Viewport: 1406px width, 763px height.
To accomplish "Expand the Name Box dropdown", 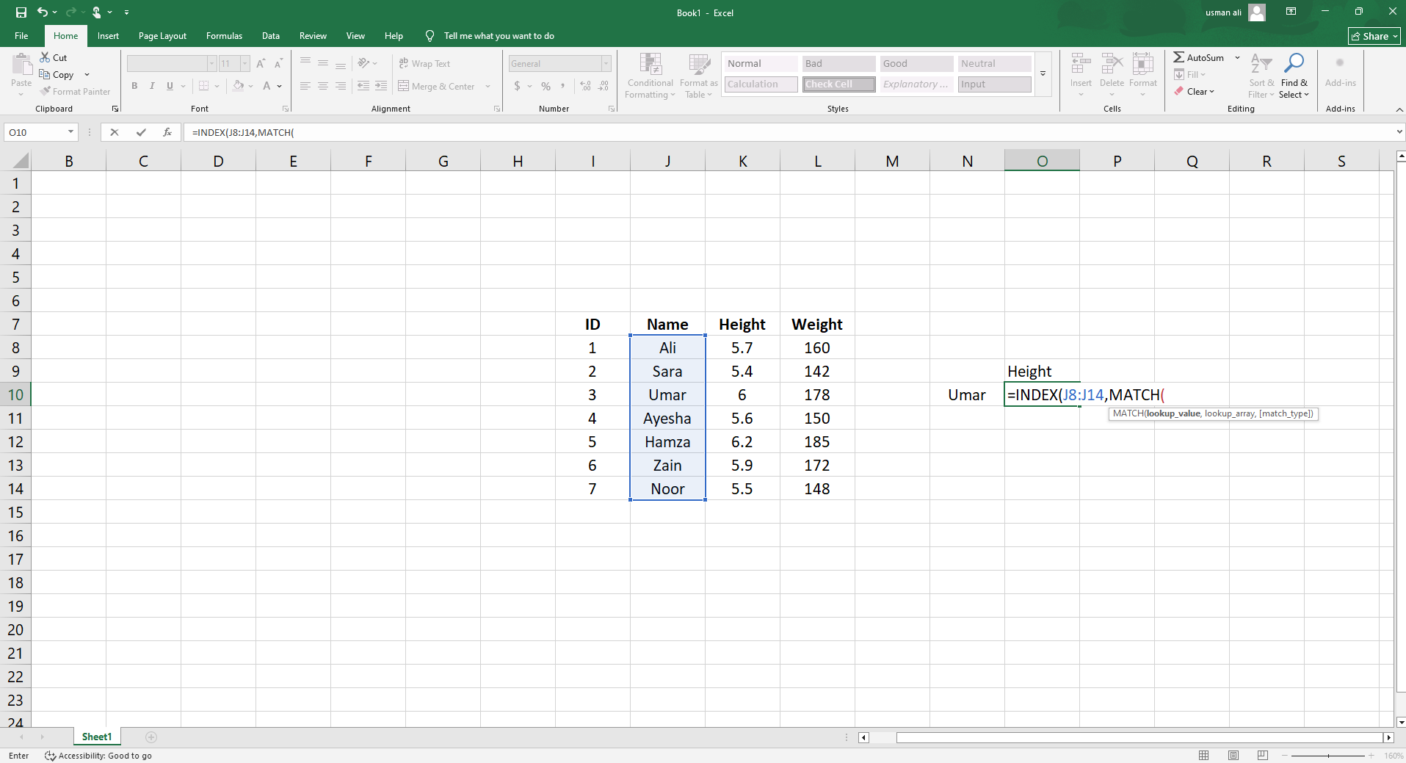I will point(70,132).
